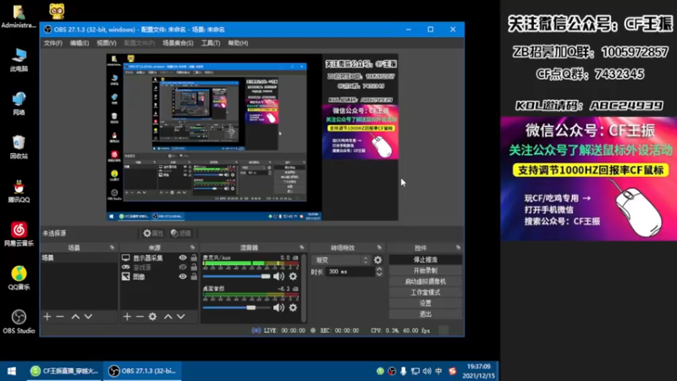Open the 网络 desktop icon
Screen dimensions: 677x381
[19, 103]
